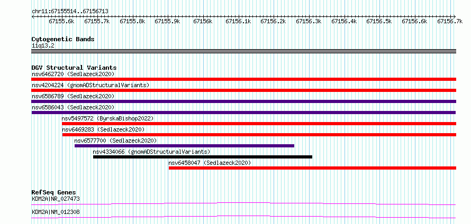Select the red bar for variant nsv6458047
Viewport: 471px width, 224px height.
point(312,168)
